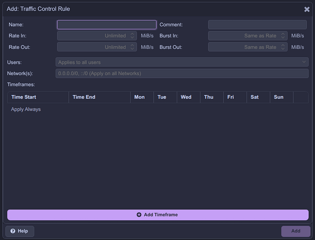The height and width of the screenshot is (240, 315).
Task: Click the Rate In spinner arrows
Action: (x=132, y=36)
